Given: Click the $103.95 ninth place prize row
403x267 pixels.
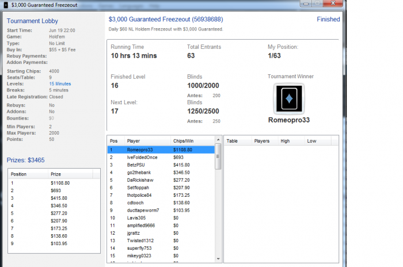Looking at the screenshot, I should coord(54,243).
